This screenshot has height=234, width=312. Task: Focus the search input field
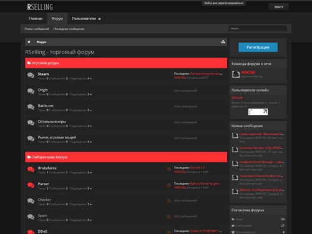258,29
